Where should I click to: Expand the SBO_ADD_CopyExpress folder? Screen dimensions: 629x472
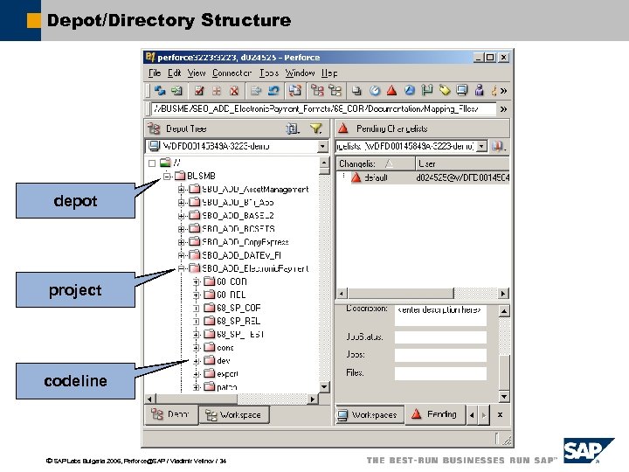tap(182, 242)
